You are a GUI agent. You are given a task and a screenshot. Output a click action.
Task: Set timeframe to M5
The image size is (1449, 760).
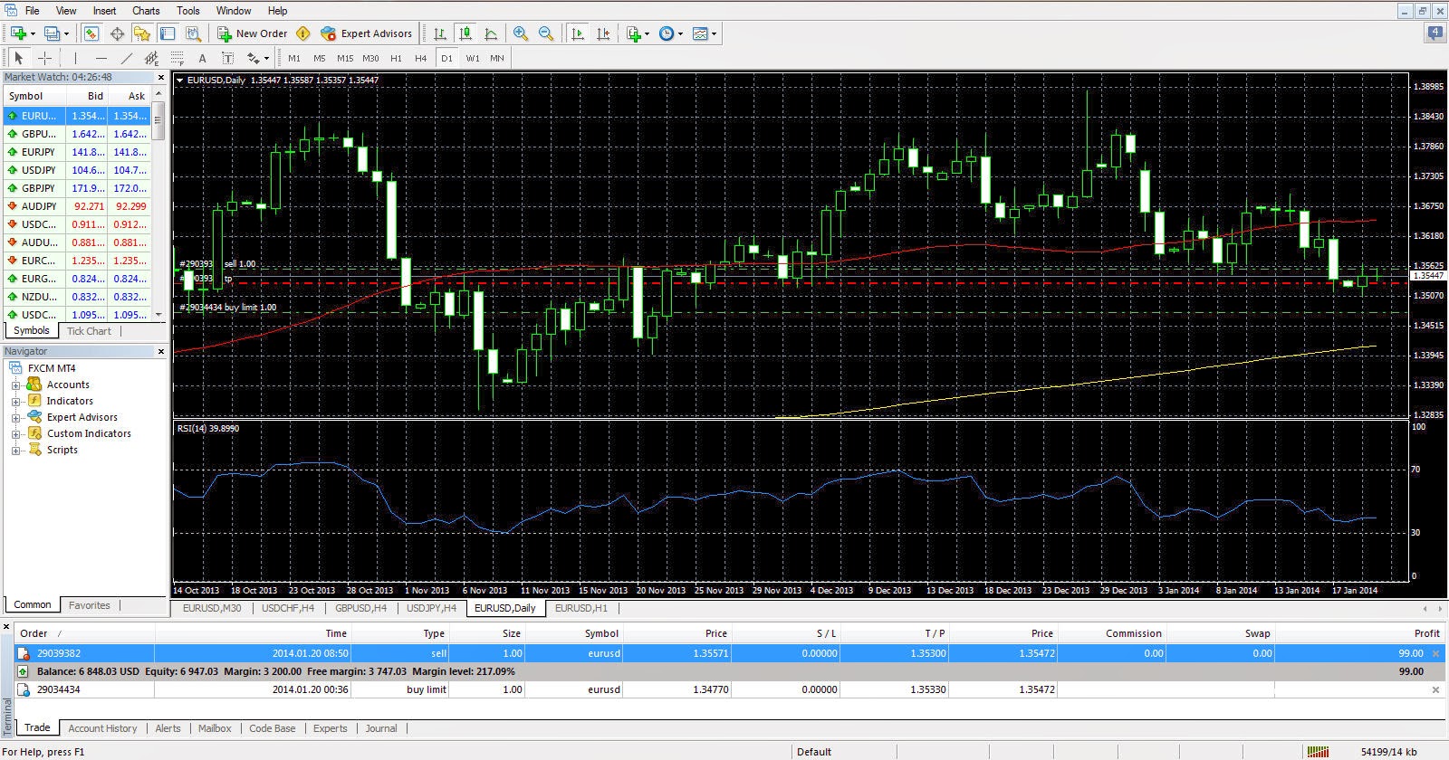pos(319,58)
